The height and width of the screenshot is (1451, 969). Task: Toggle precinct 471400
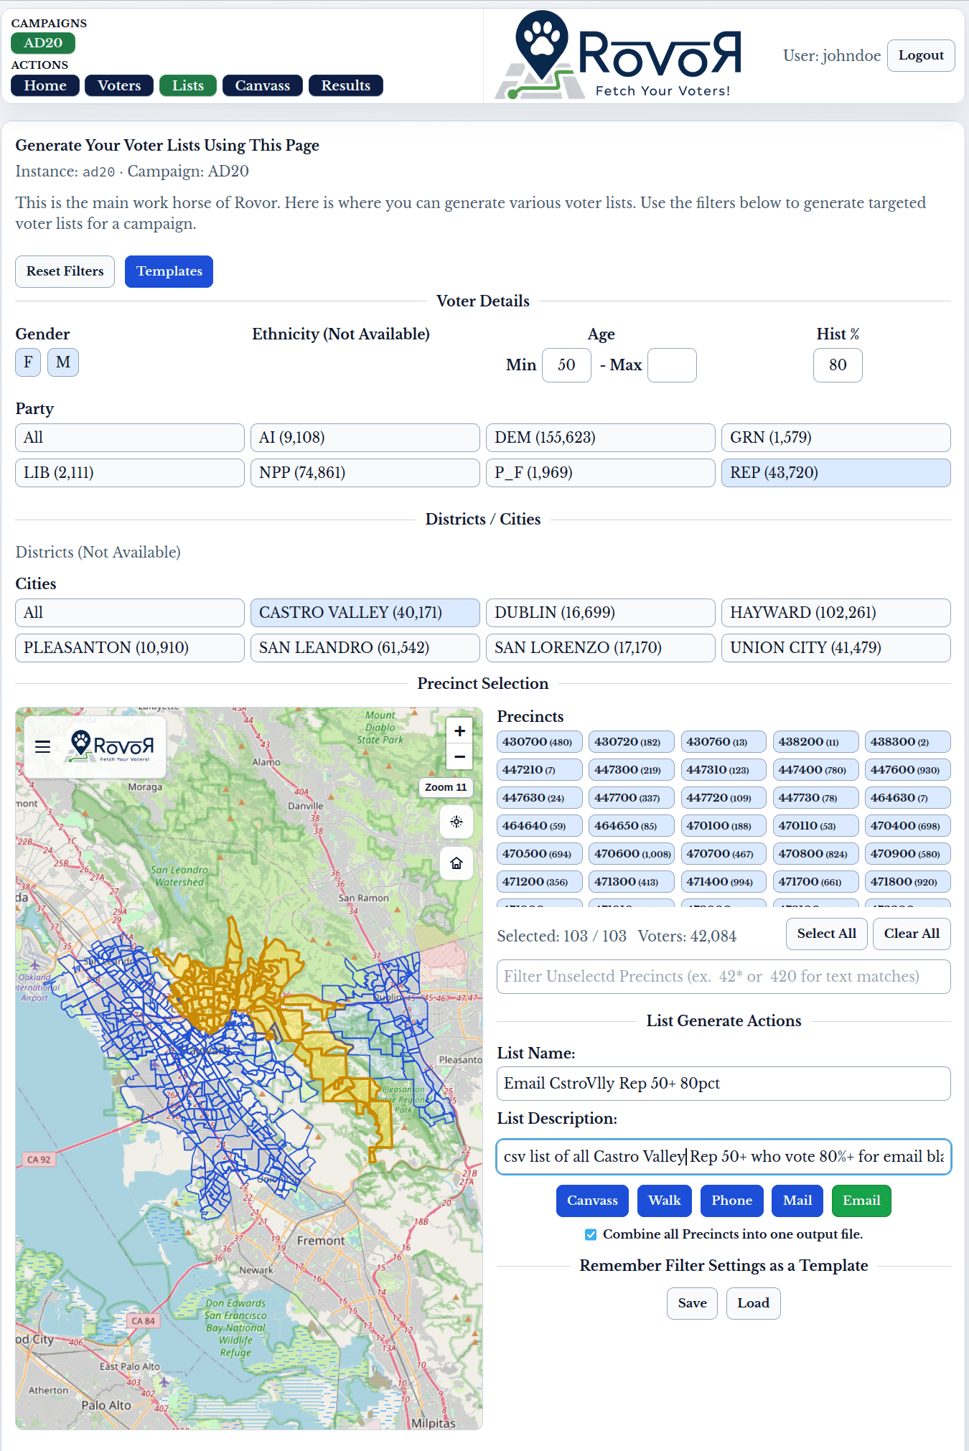(x=724, y=882)
